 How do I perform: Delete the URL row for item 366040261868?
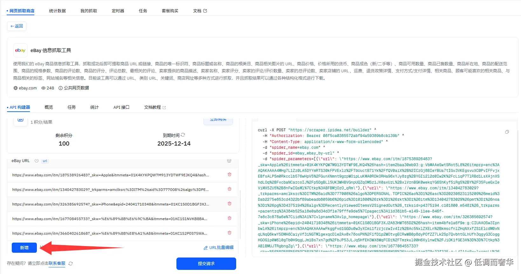(230, 233)
